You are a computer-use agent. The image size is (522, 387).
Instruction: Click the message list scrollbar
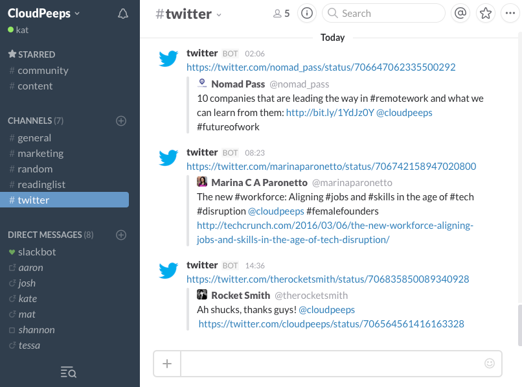click(519, 325)
